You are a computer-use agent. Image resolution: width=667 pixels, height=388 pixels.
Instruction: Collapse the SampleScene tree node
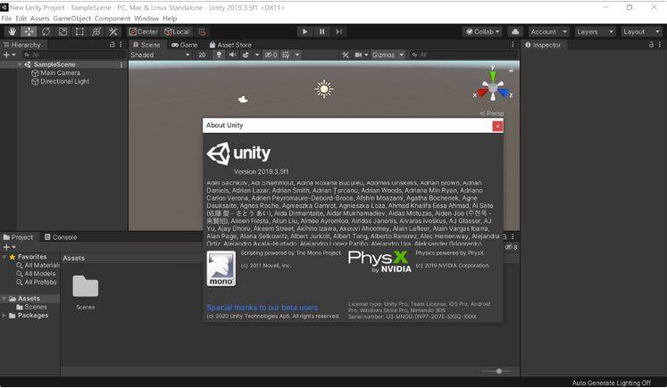click(x=20, y=64)
